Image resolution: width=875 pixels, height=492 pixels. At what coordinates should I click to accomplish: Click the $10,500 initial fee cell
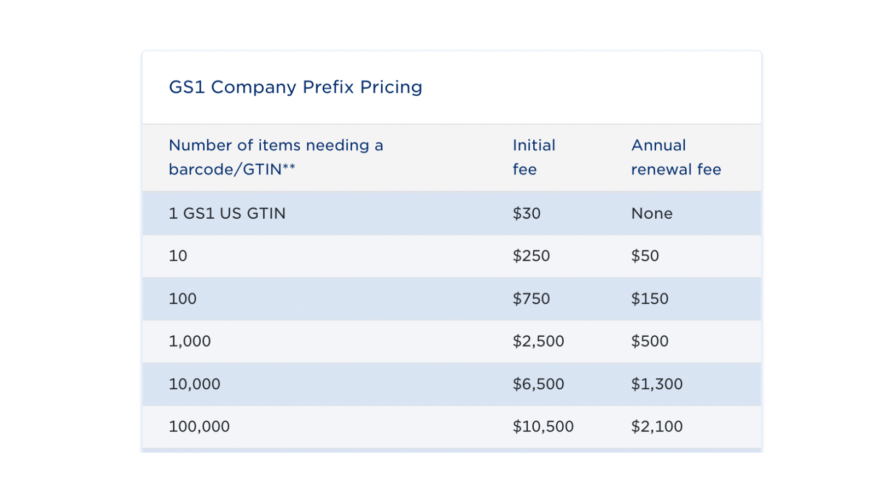point(543,426)
